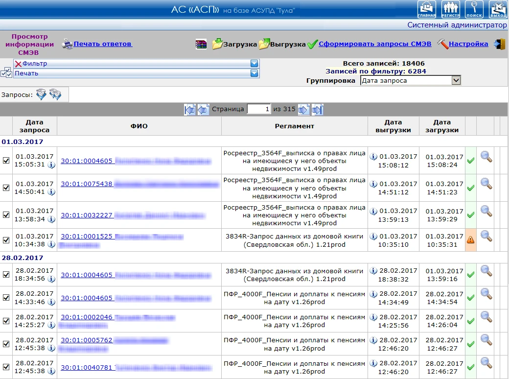This screenshot has height=379, width=509.
Task: Click the Выгрузка folder icon
Action: [x=264, y=44]
